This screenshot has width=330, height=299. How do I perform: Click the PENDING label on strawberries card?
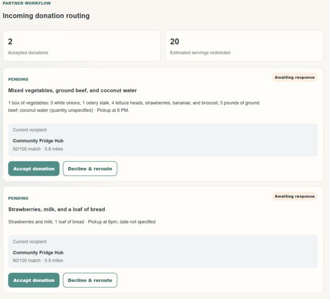coord(18,198)
